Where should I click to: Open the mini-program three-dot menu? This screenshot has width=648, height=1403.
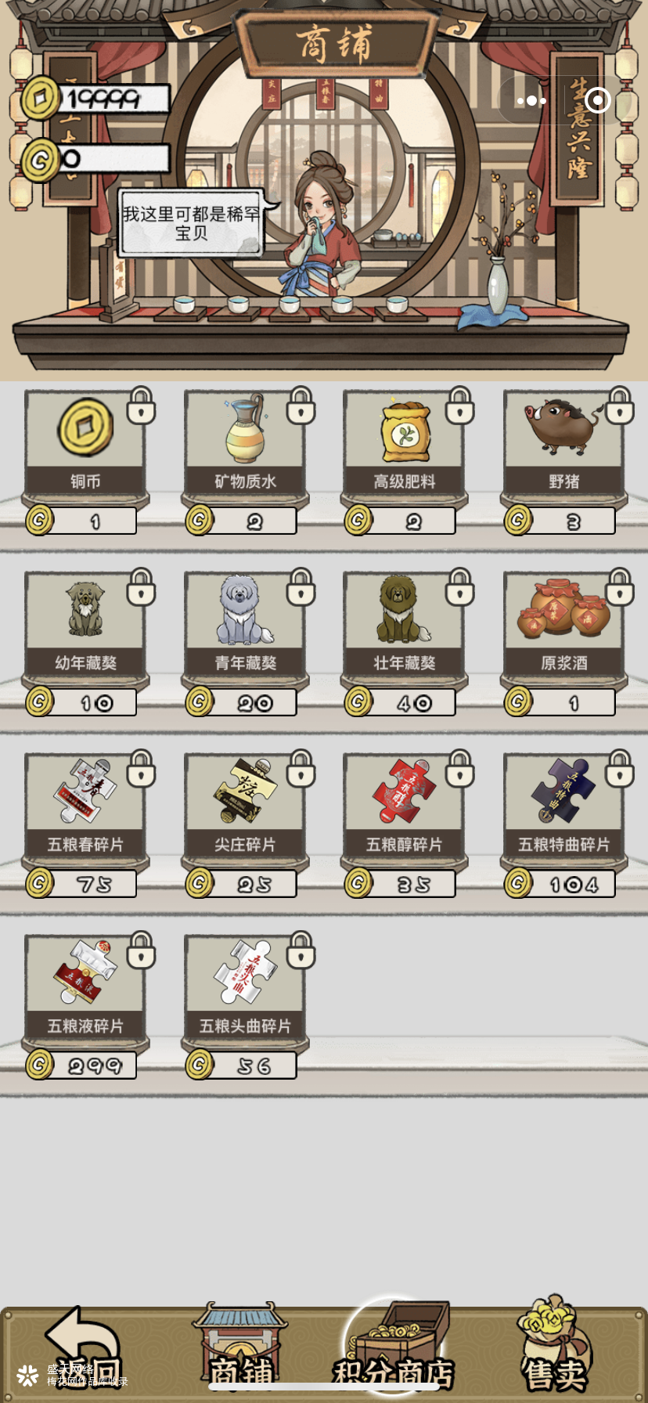click(x=531, y=100)
